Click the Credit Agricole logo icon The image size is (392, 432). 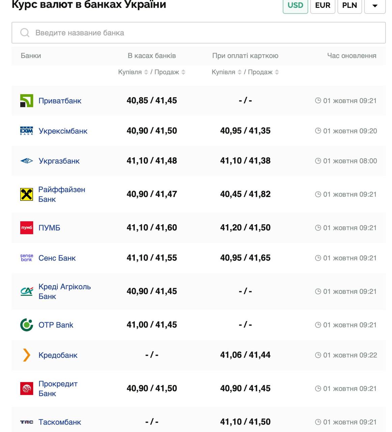(x=27, y=291)
